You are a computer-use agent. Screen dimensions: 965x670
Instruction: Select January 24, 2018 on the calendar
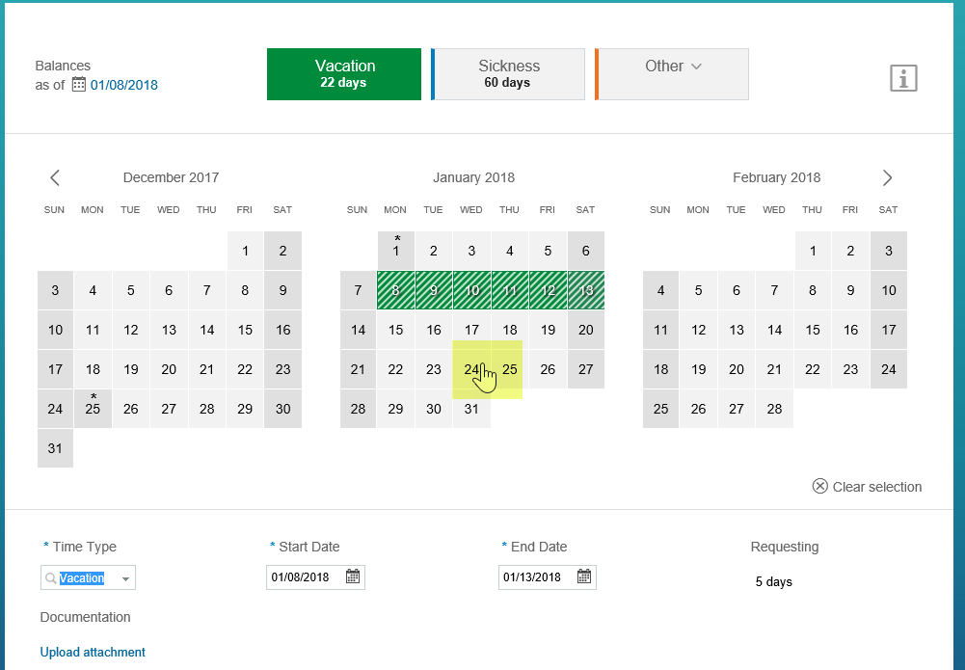tap(471, 369)
